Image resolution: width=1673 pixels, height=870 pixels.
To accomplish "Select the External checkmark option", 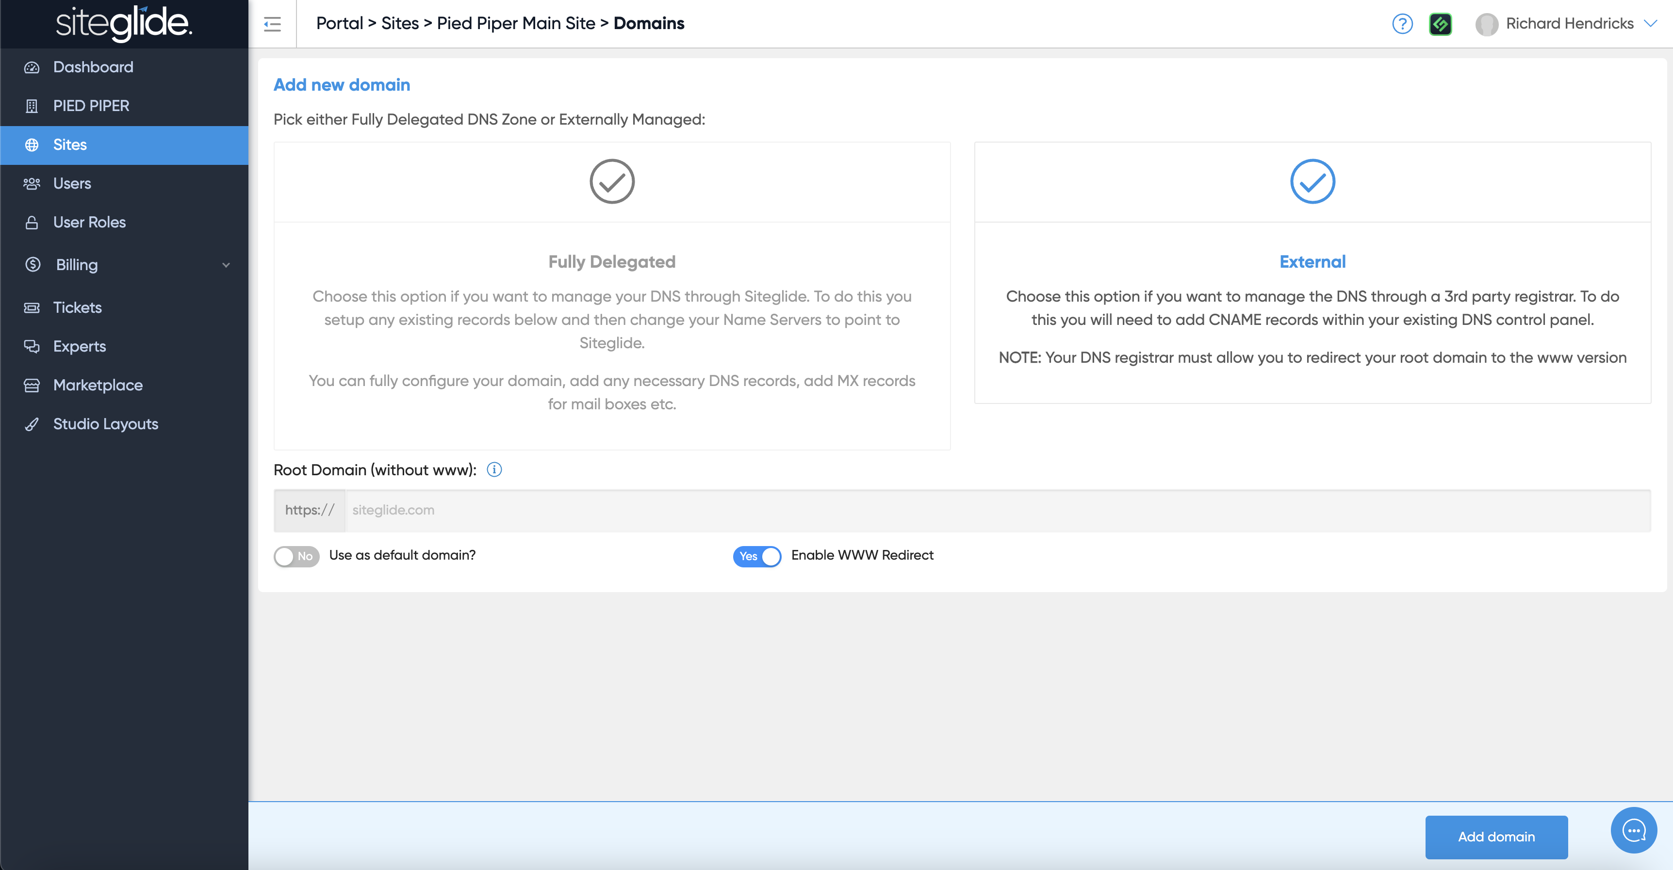I will pyautogui.click(x=1312, y=181).
